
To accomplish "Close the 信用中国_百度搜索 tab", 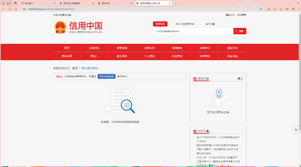I will click(x=93, y=3).
